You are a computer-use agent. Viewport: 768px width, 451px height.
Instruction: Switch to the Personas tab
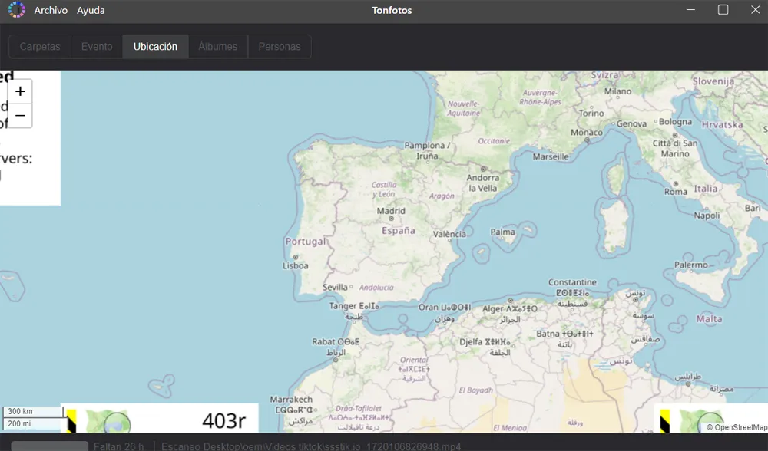coord(280,47)
